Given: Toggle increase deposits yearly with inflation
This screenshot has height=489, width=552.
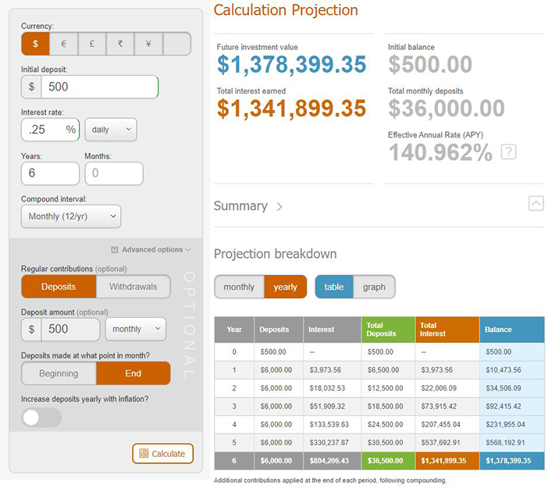Looking at the screenshot, I should [x=41, y=418].
